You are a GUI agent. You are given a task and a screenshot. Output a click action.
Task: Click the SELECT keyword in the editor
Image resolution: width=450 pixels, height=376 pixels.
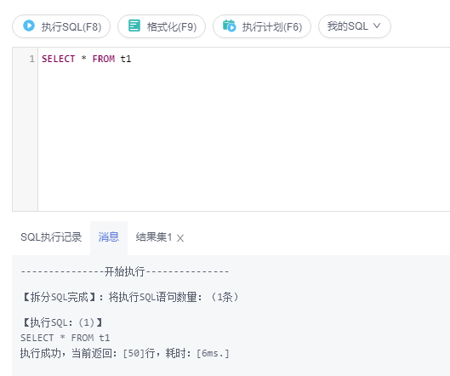58,59
